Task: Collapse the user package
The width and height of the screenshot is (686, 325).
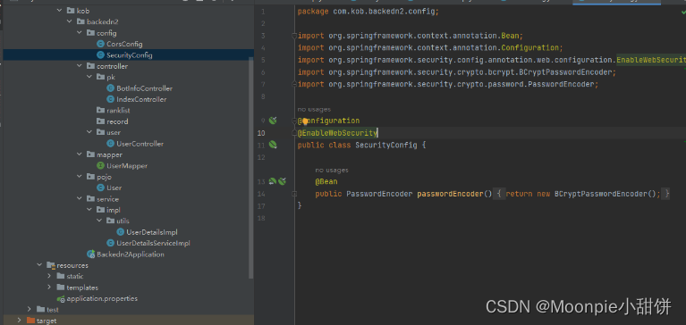Action: point(89,132)
